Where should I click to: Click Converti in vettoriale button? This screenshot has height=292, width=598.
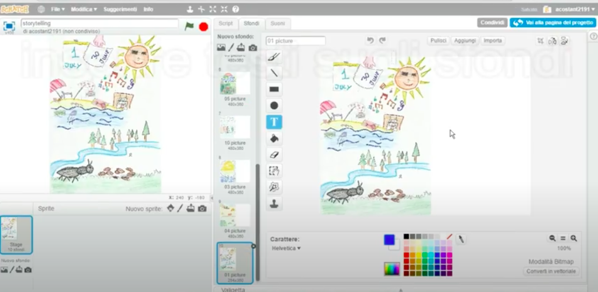coord(551,271)
